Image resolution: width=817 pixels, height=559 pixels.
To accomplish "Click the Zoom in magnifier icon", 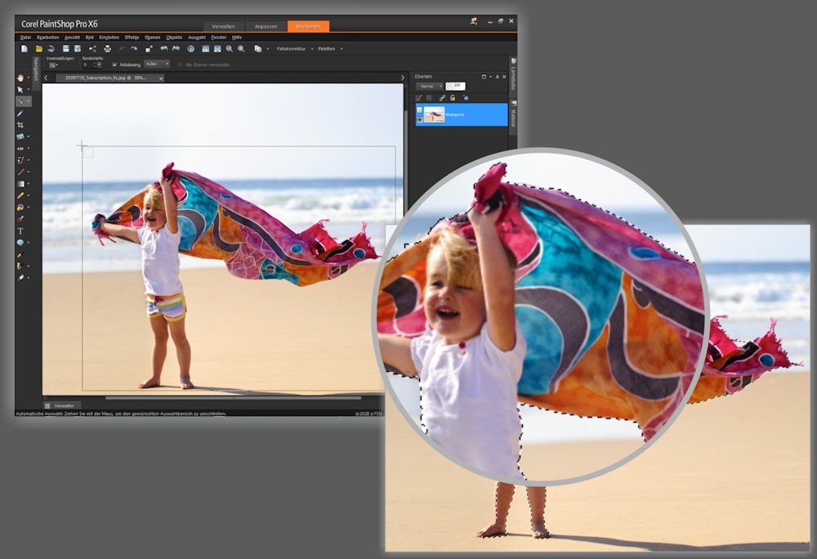I will (241, 49).
